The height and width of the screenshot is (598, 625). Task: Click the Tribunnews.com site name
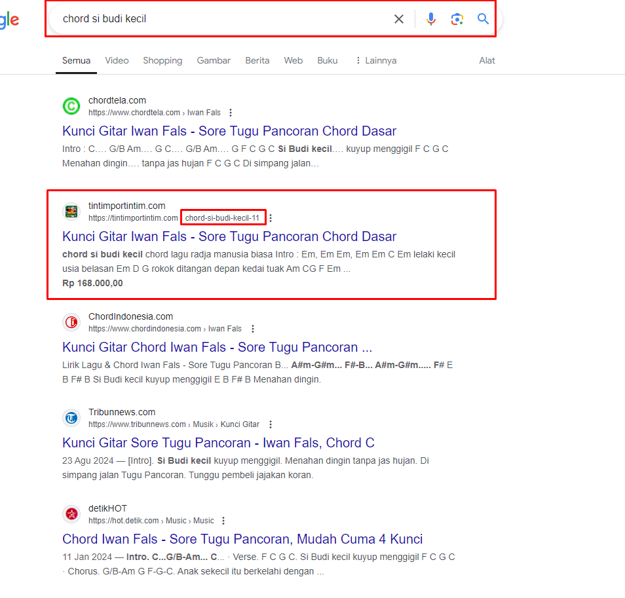[x=122, y=413]
